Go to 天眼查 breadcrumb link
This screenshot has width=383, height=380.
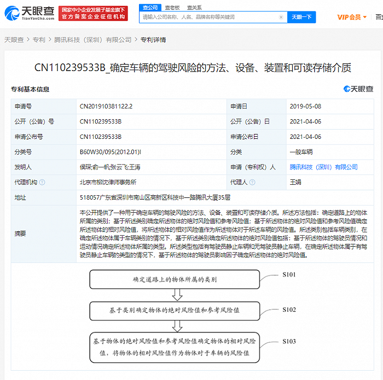click(14, 40)
